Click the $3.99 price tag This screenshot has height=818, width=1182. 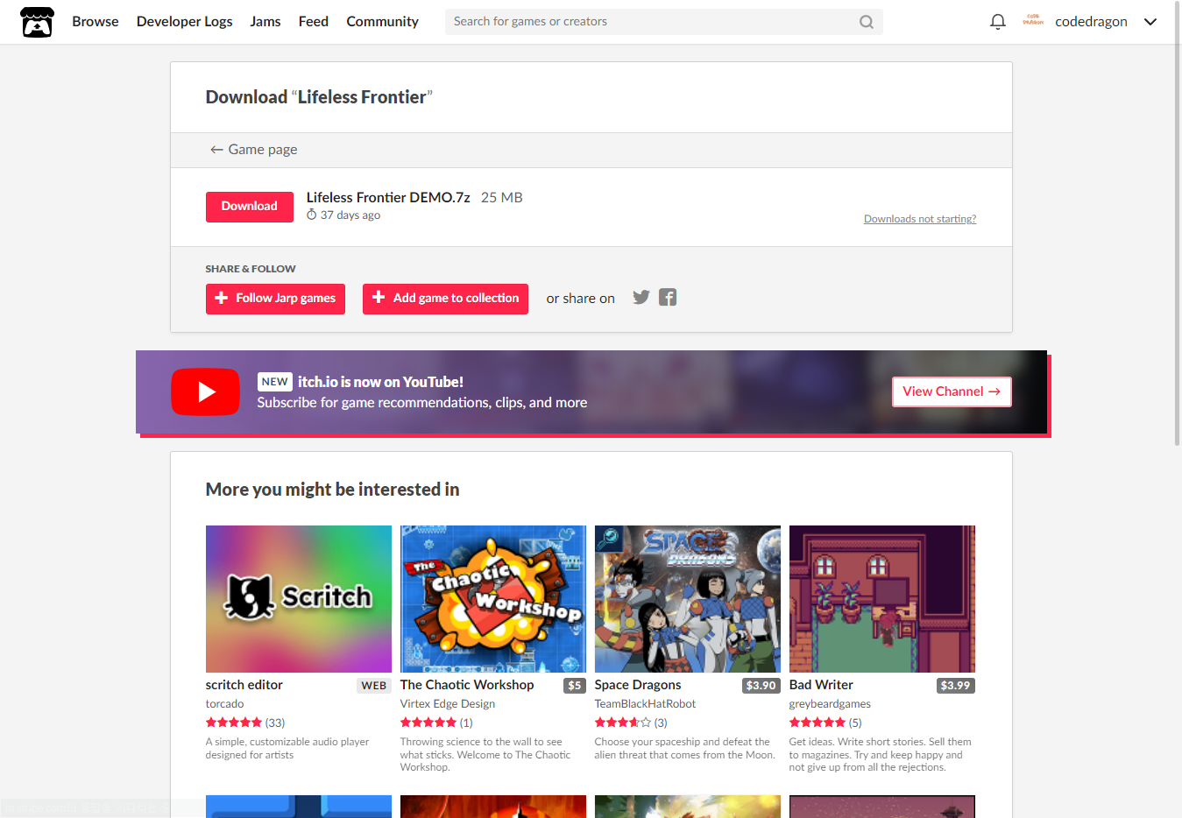(x=956, y=686)
